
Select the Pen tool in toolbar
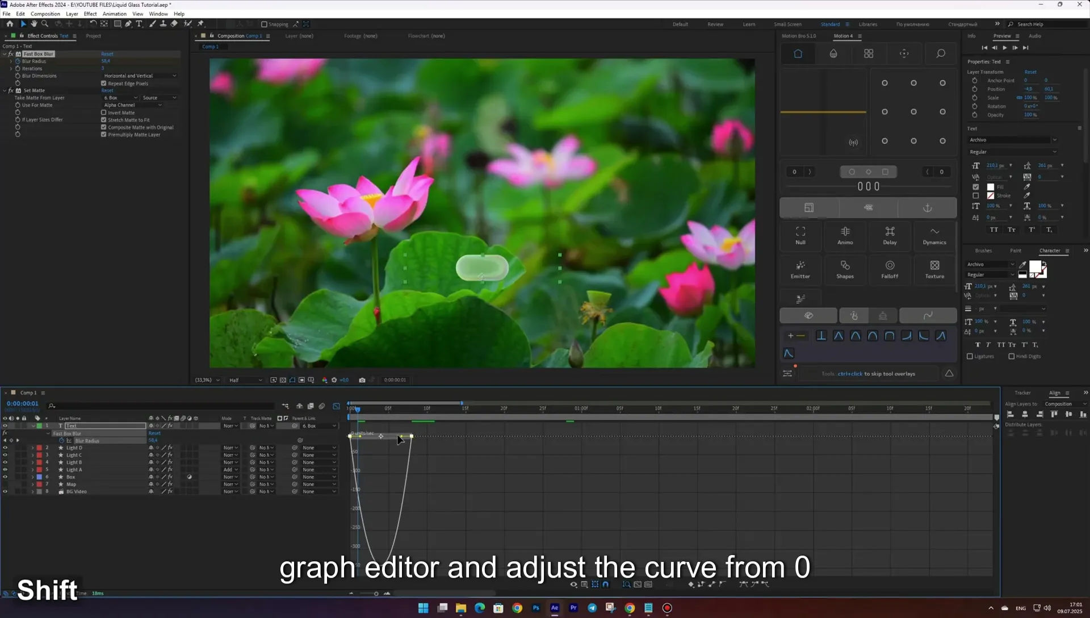coord(128,24)
